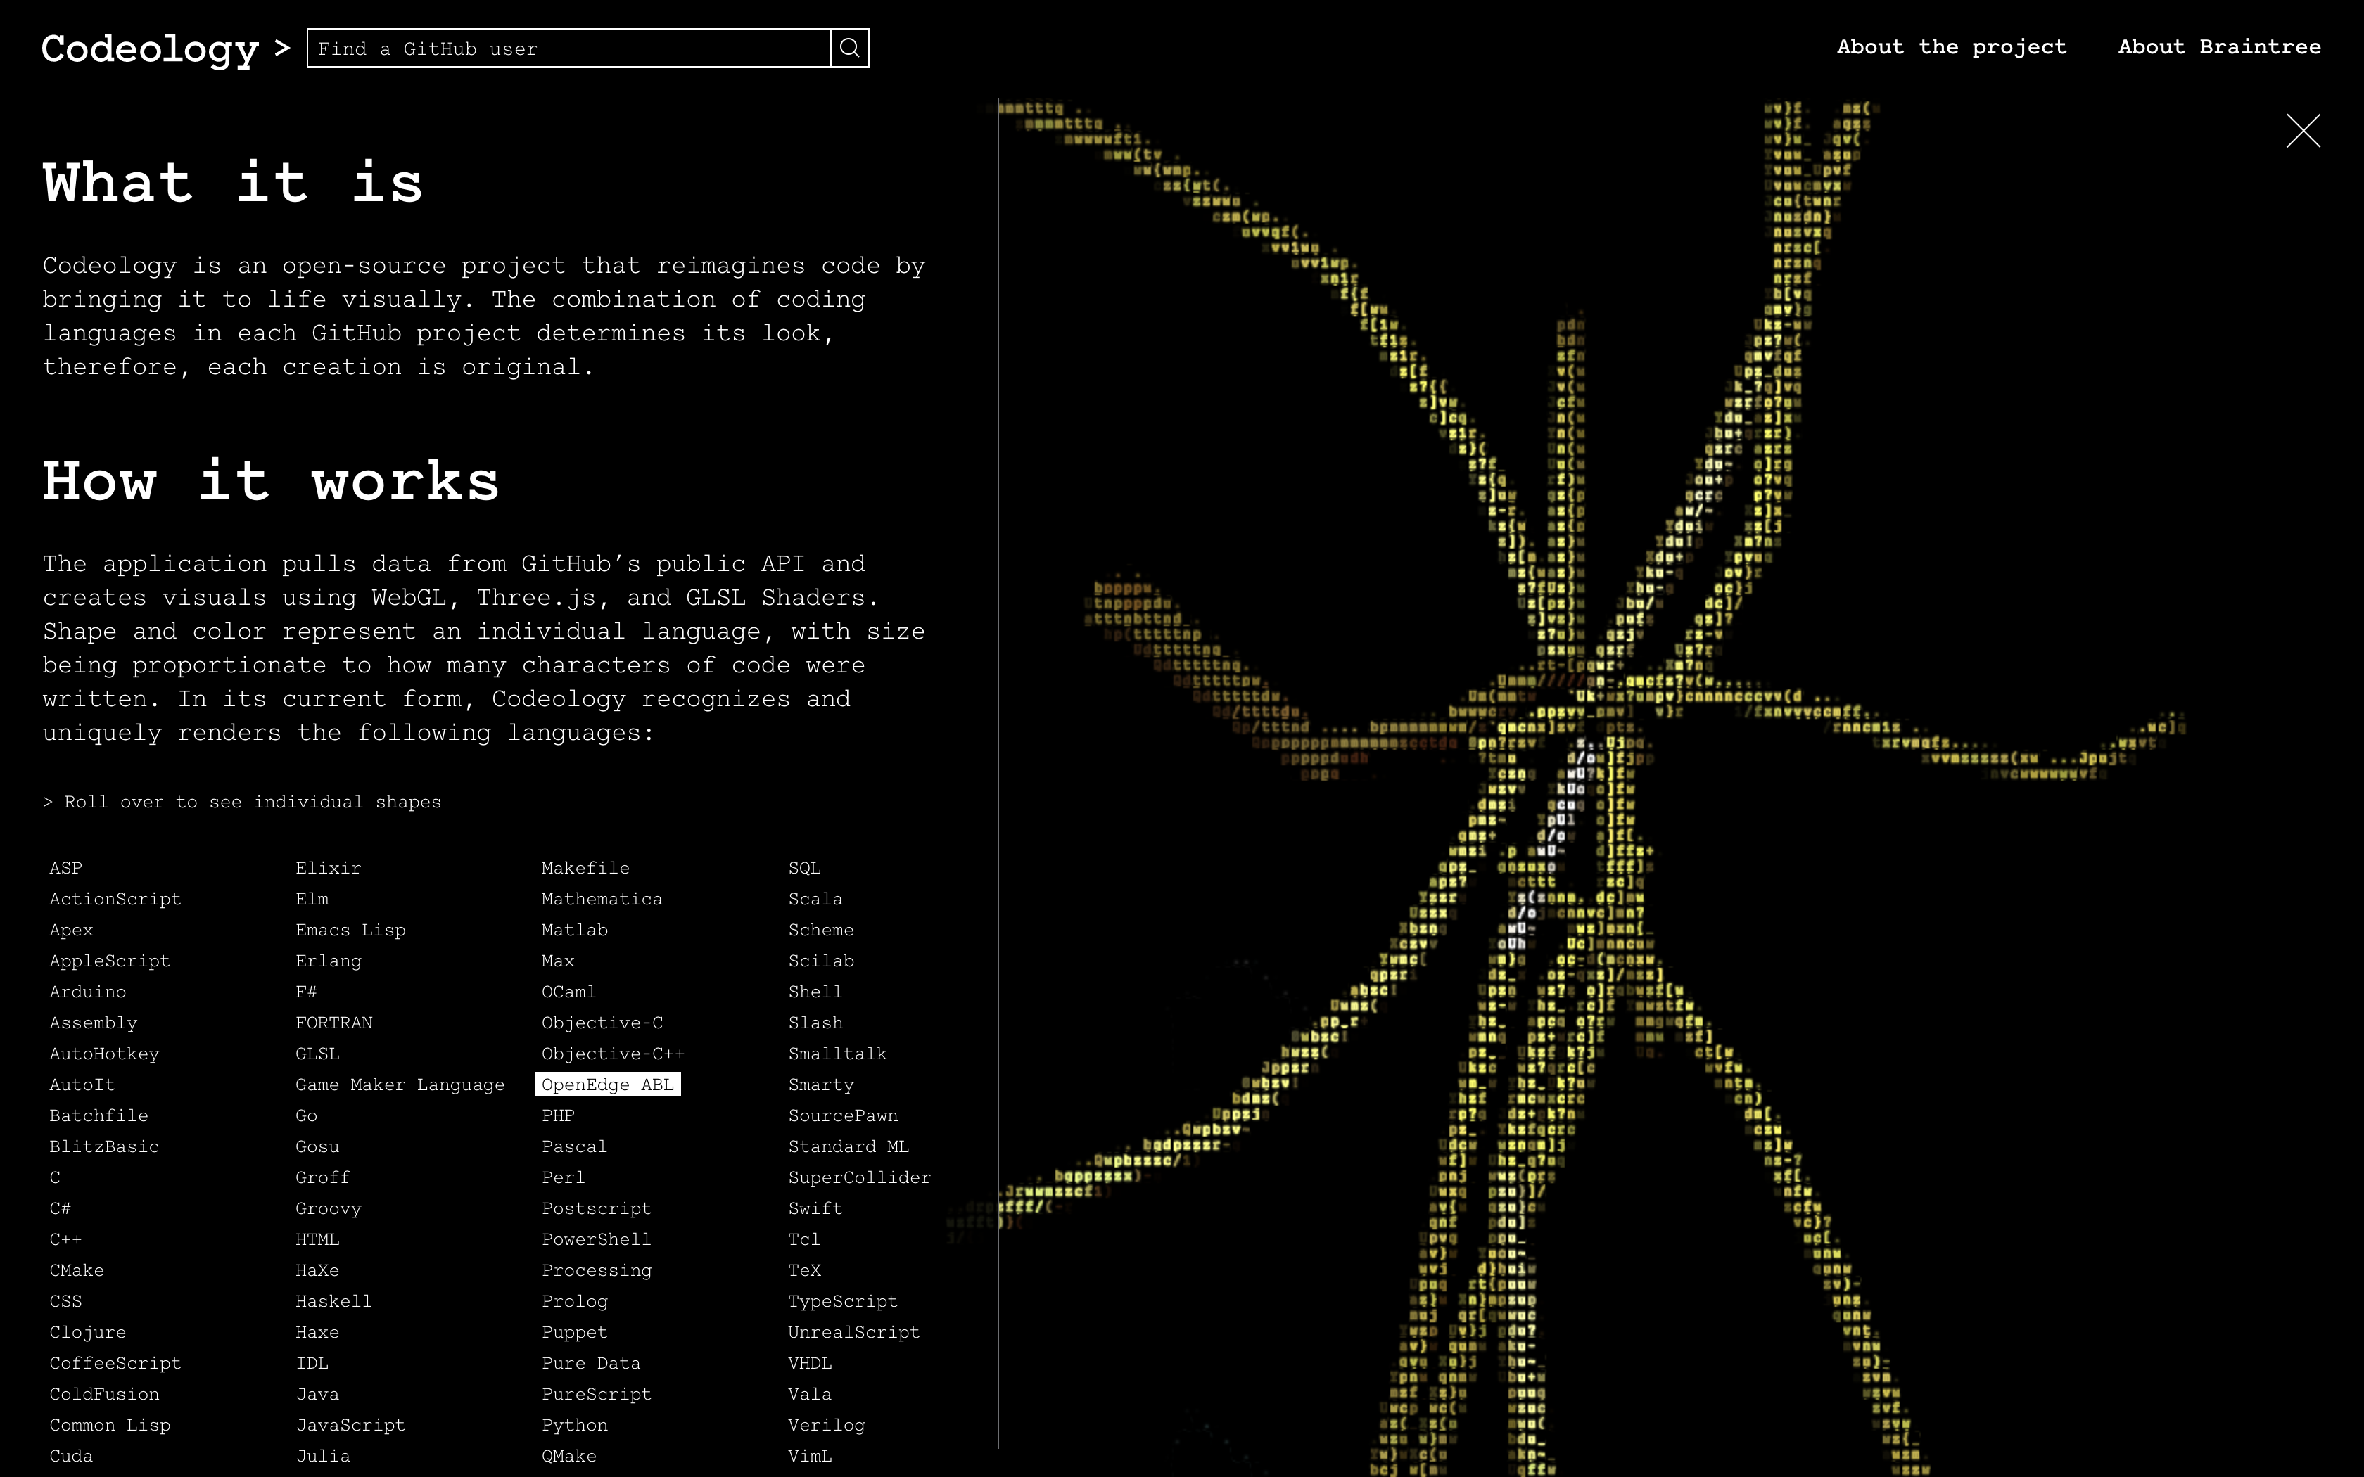This screenshot has width=2364, height=1477.
Task: Open About Braintree
Action: (2218, 47)
